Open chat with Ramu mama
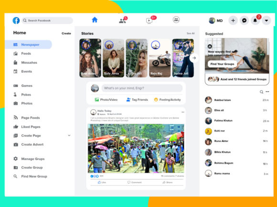Viewport: 277px width, 207px height. (237, 174)
